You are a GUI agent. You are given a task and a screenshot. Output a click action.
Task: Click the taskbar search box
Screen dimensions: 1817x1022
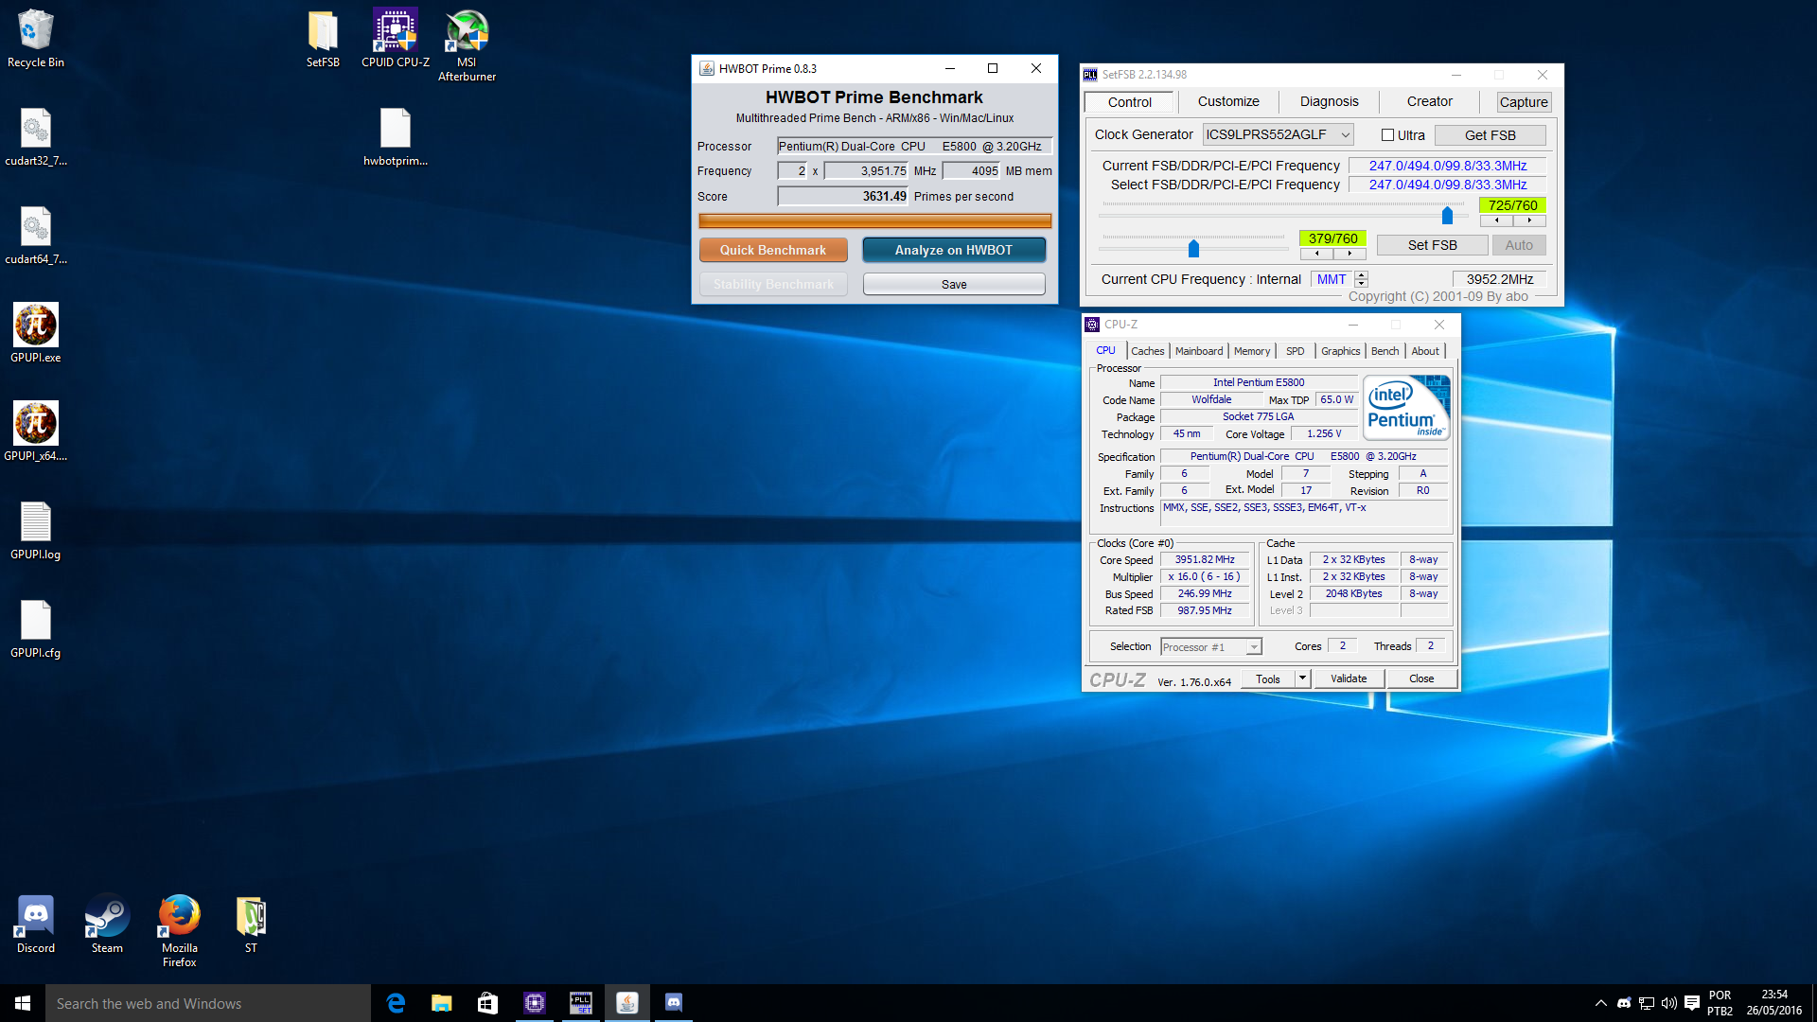tap(208, 1003)
